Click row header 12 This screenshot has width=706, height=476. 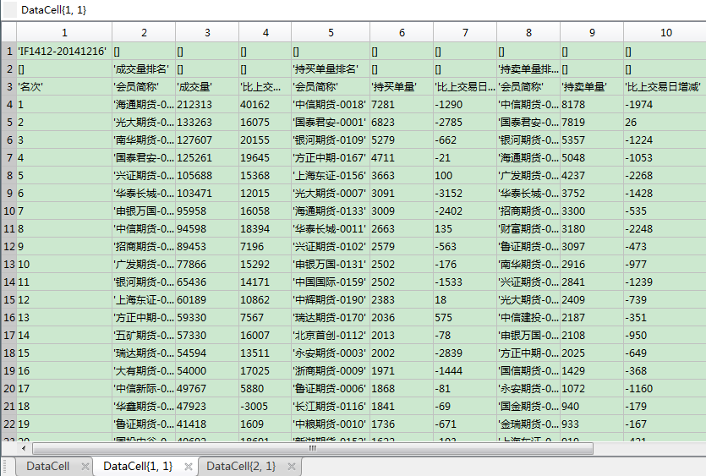pyautogui.click(x=9, y=246)
